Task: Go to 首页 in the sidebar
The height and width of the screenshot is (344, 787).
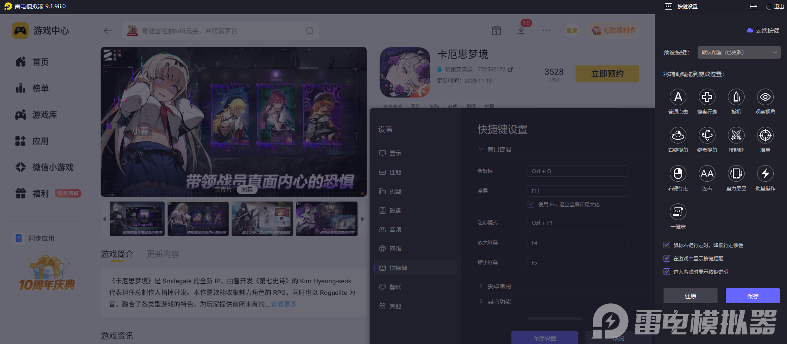Action: point(32,62)
